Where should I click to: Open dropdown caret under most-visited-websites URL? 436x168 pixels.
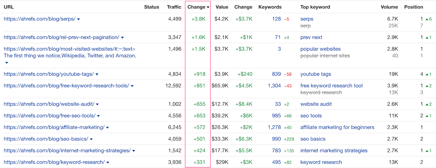click(x=7, y=63)
